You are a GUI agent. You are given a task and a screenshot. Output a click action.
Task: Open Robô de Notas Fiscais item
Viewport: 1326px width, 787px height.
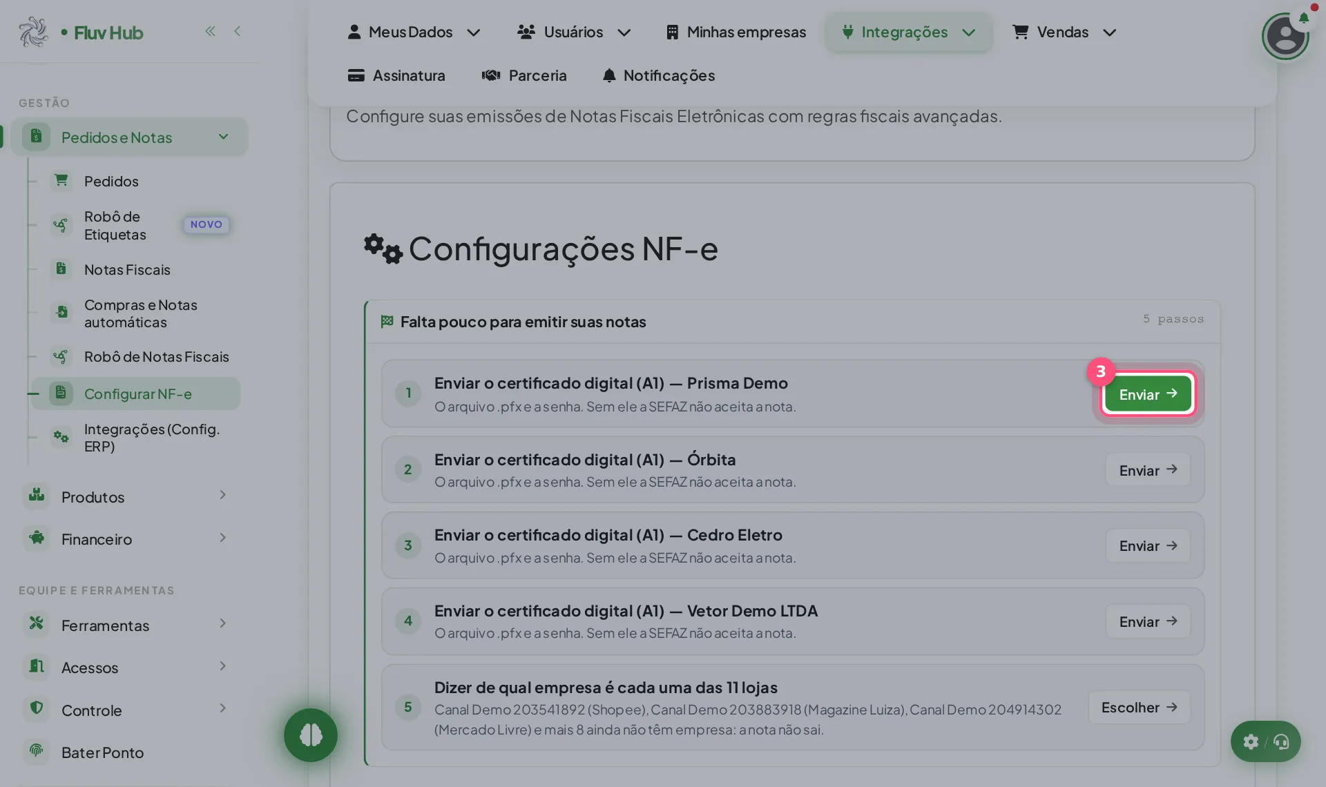(156, 356)
